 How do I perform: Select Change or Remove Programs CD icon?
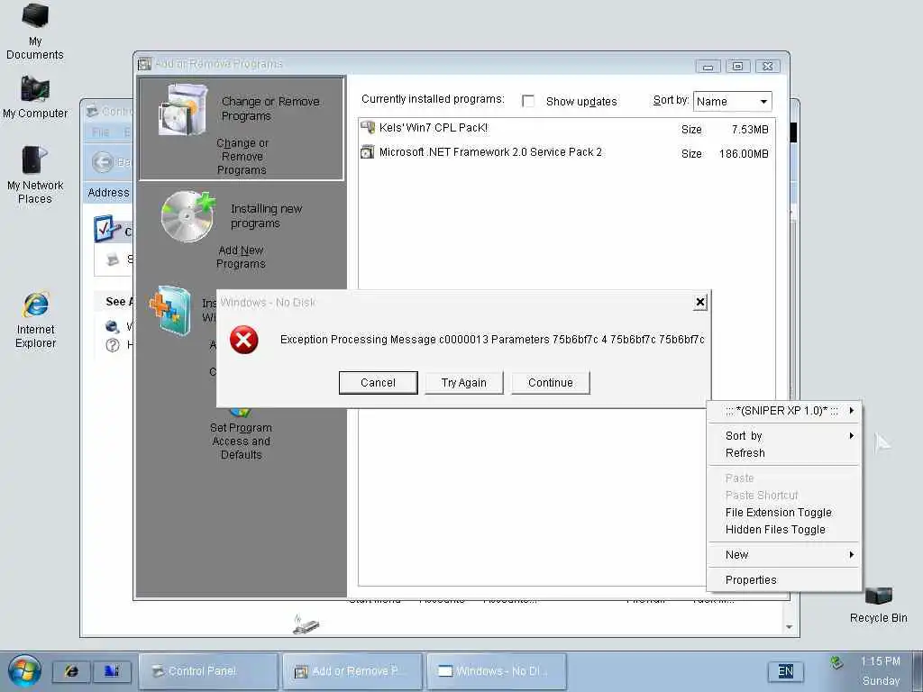pos(183,109)
